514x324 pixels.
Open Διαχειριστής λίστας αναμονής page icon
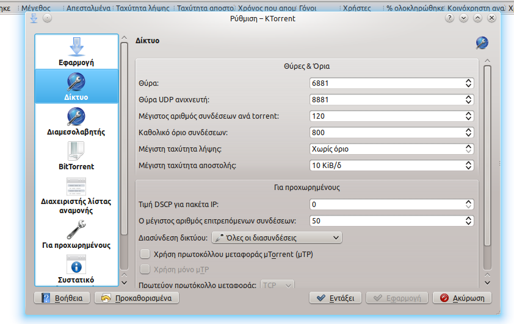[76, 186]
